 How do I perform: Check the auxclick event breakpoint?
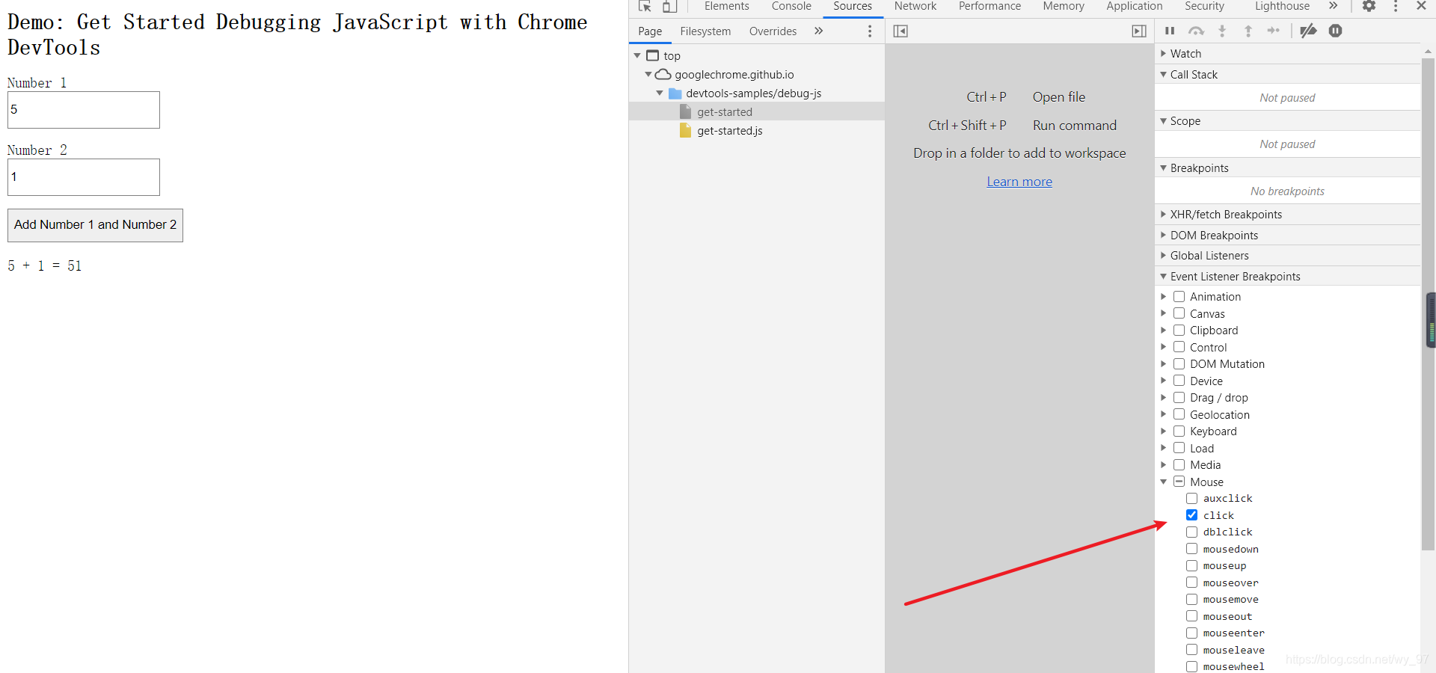click(1192, 498)
